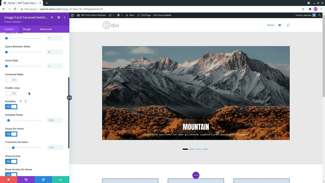Screen dimensions: 325x183
Task: Edit Initial Slide value field
Action: coord(55,66)
